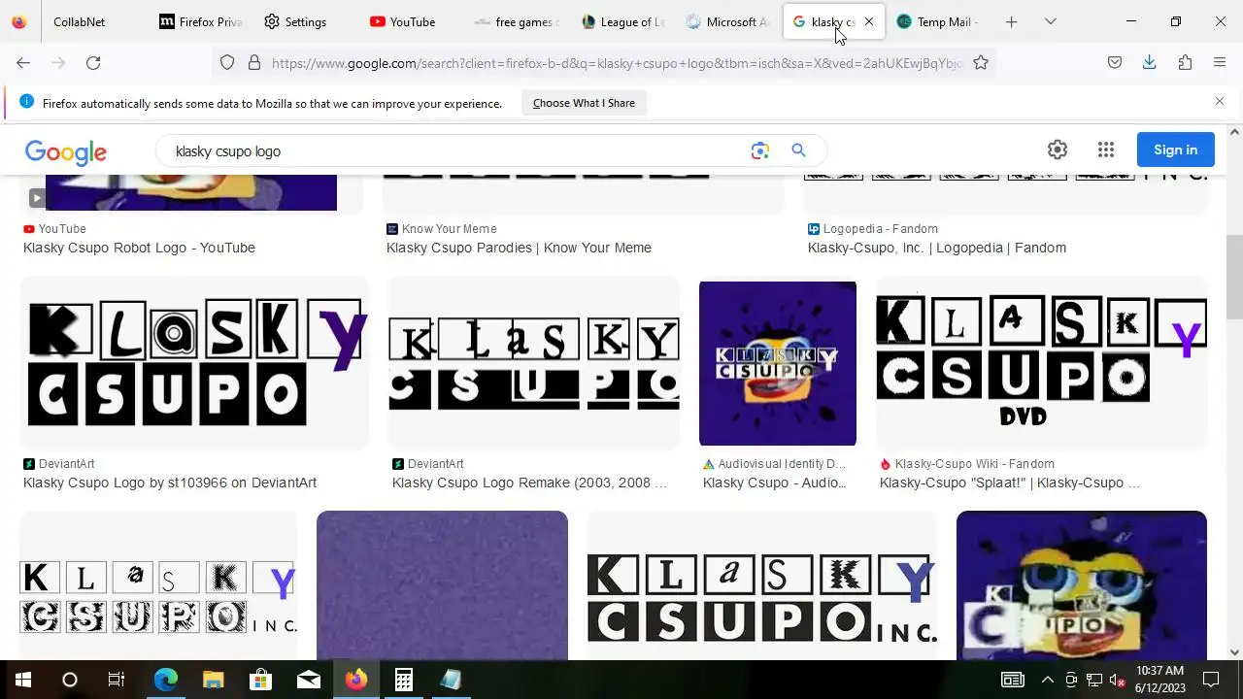
Task: Open Calculator from the taskbar
Action: click(403, 680)
